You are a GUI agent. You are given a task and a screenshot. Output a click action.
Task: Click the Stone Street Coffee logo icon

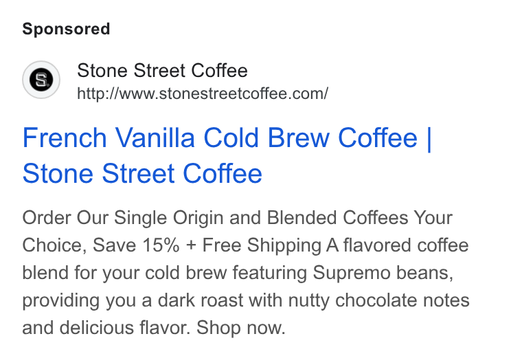(x=41, y=80)
